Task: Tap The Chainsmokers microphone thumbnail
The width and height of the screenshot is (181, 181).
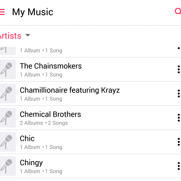Action: [8, 69]
